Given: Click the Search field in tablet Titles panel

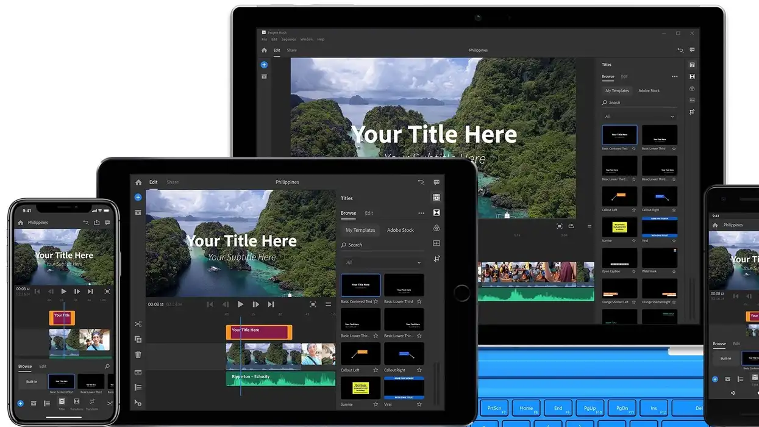Looking at the screenshot, I should coord(382,245).
